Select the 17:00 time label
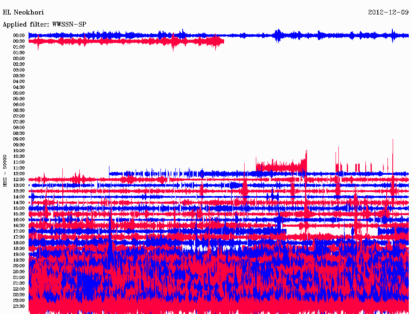412x314 pixels. click(x=19, y=231)
